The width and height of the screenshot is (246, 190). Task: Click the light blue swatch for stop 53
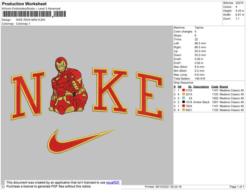(184, 98)
